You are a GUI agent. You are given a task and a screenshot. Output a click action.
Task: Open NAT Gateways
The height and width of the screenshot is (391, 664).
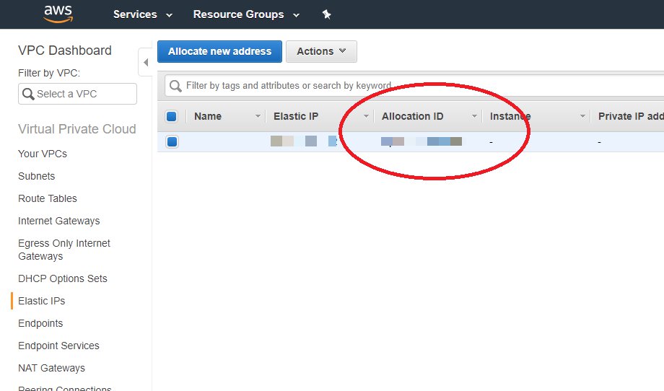(x=51, y=368)
